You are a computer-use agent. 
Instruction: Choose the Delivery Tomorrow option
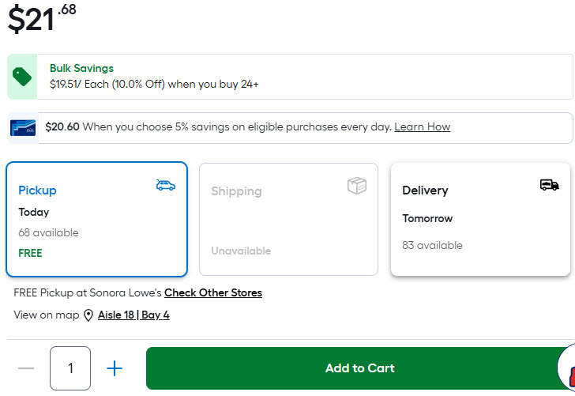480,220
